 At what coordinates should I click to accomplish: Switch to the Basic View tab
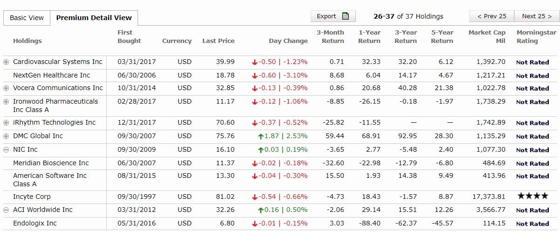click(27, 18)
